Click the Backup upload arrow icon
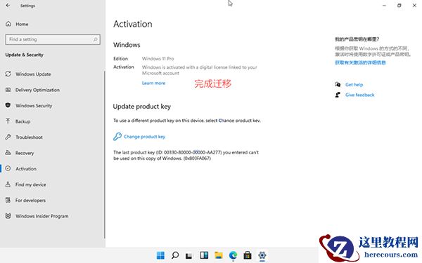This screenshot has width=422, height=263. click(x=8, y=121)
